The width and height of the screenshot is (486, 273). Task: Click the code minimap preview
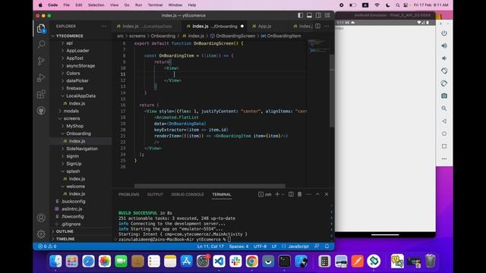(x=319, y=45)
